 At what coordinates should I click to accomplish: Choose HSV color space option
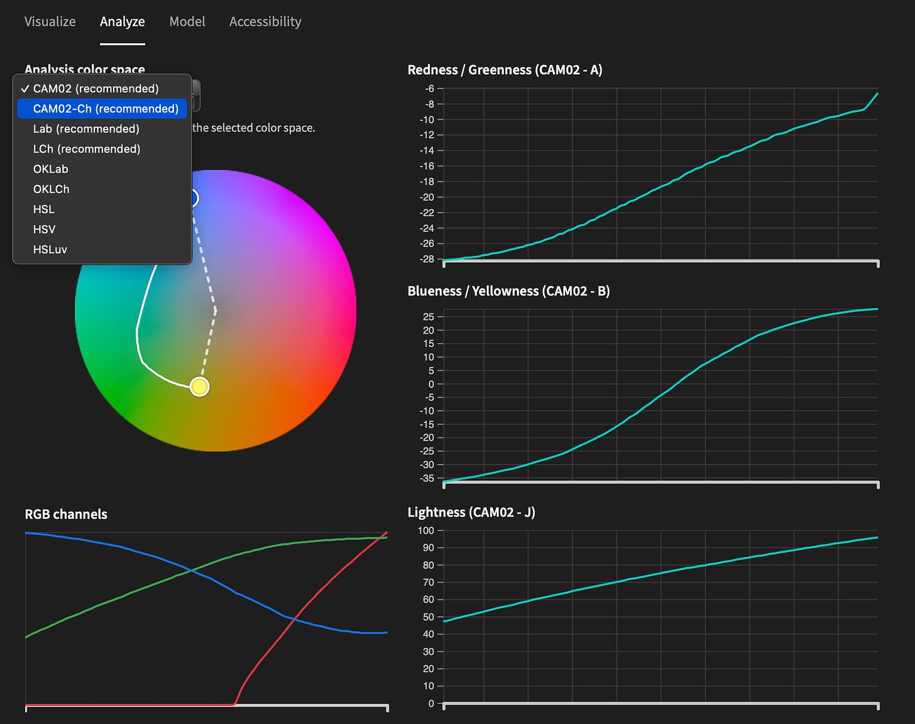coord(44,229)
